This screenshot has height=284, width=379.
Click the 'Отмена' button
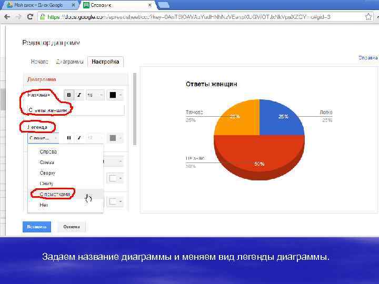(72, 227)
